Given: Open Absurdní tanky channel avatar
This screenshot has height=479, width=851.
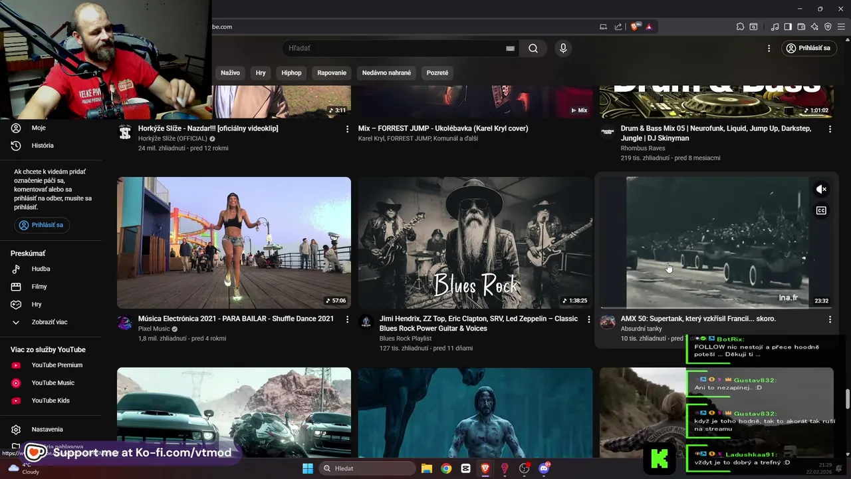Looking at the screenshot, I should click(x=607, y=323).
